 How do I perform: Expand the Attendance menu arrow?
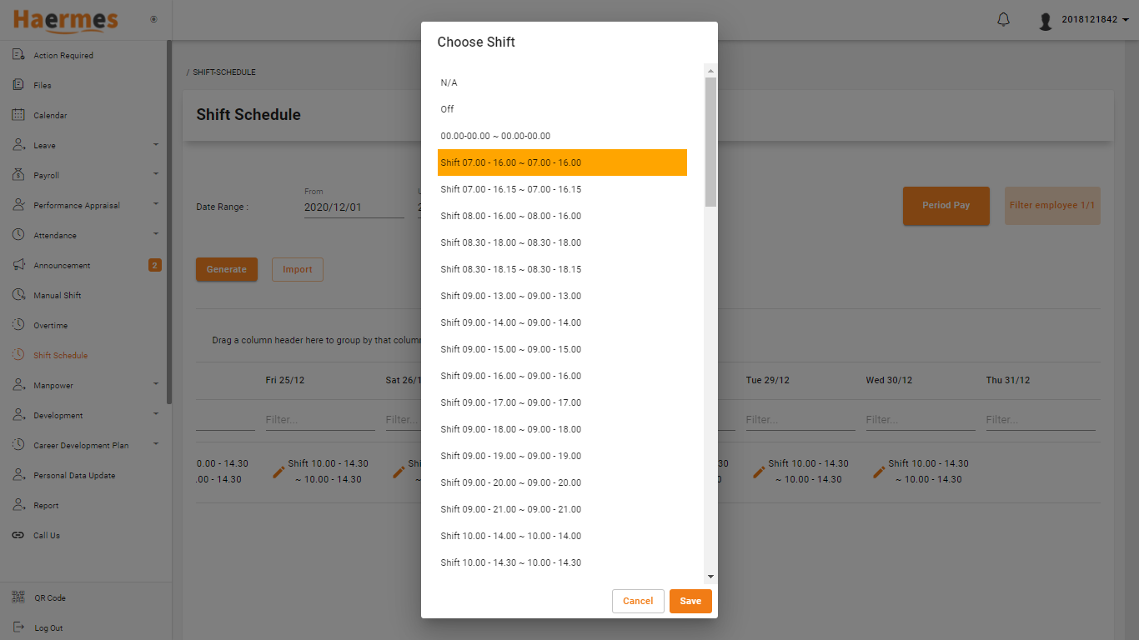click(x=156, y=234)
